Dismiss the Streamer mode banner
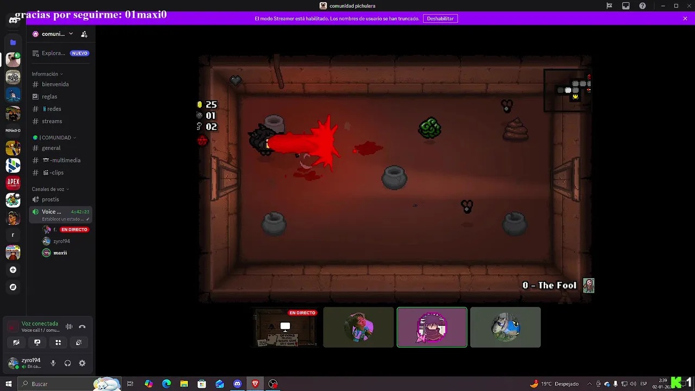The height and width of the screenshot is (391, 695). 685,18
